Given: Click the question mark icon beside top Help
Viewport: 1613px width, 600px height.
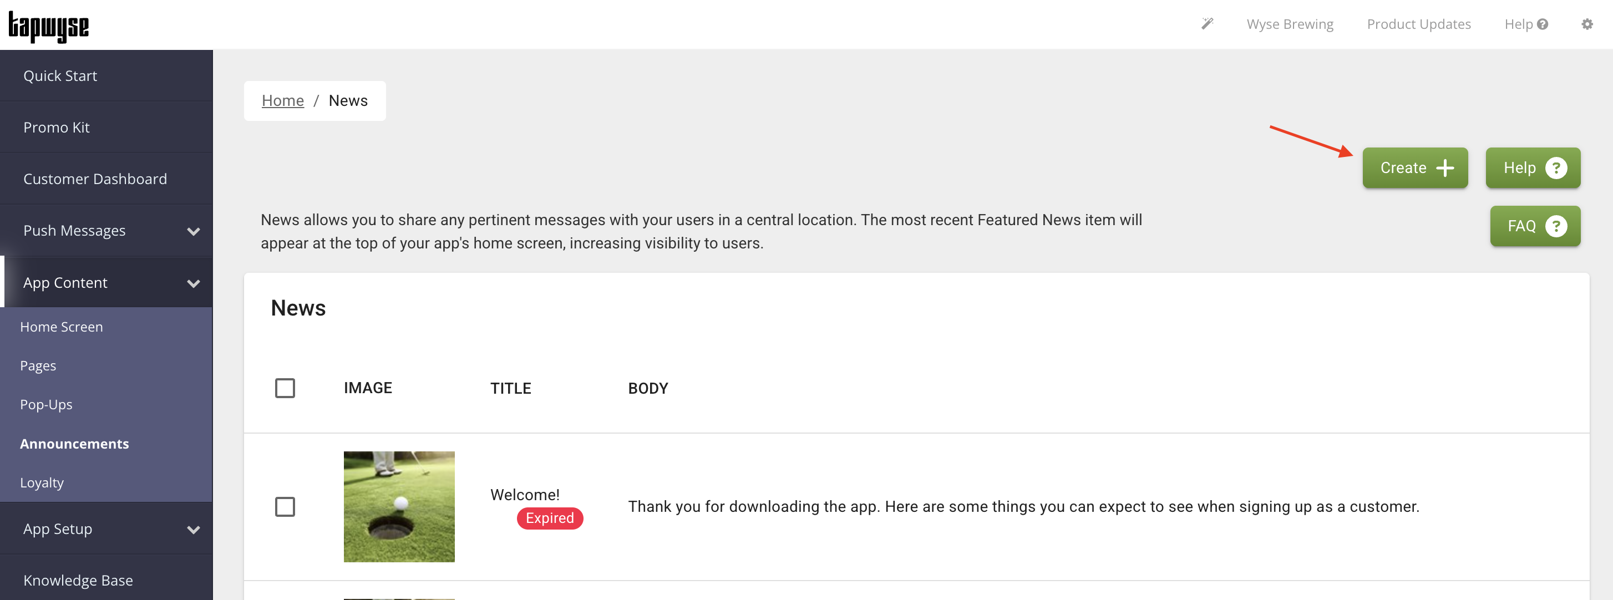Looking at the screenshot, I should click(1543, 24).
